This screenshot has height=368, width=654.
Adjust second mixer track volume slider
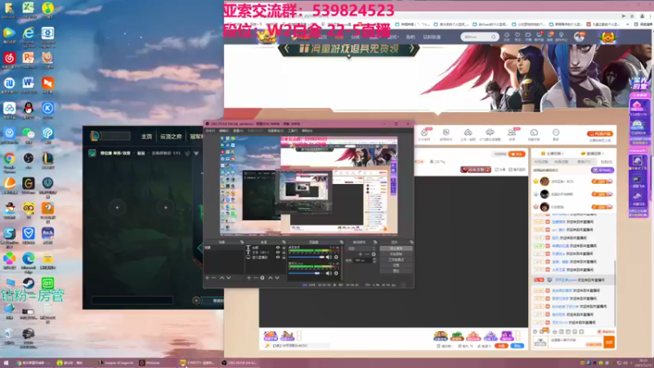[x=304, y=273]
